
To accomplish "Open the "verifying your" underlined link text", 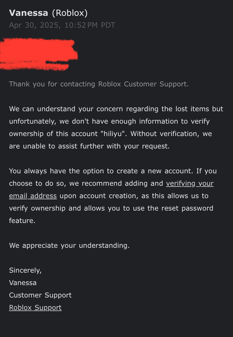I will pos(190,183).
